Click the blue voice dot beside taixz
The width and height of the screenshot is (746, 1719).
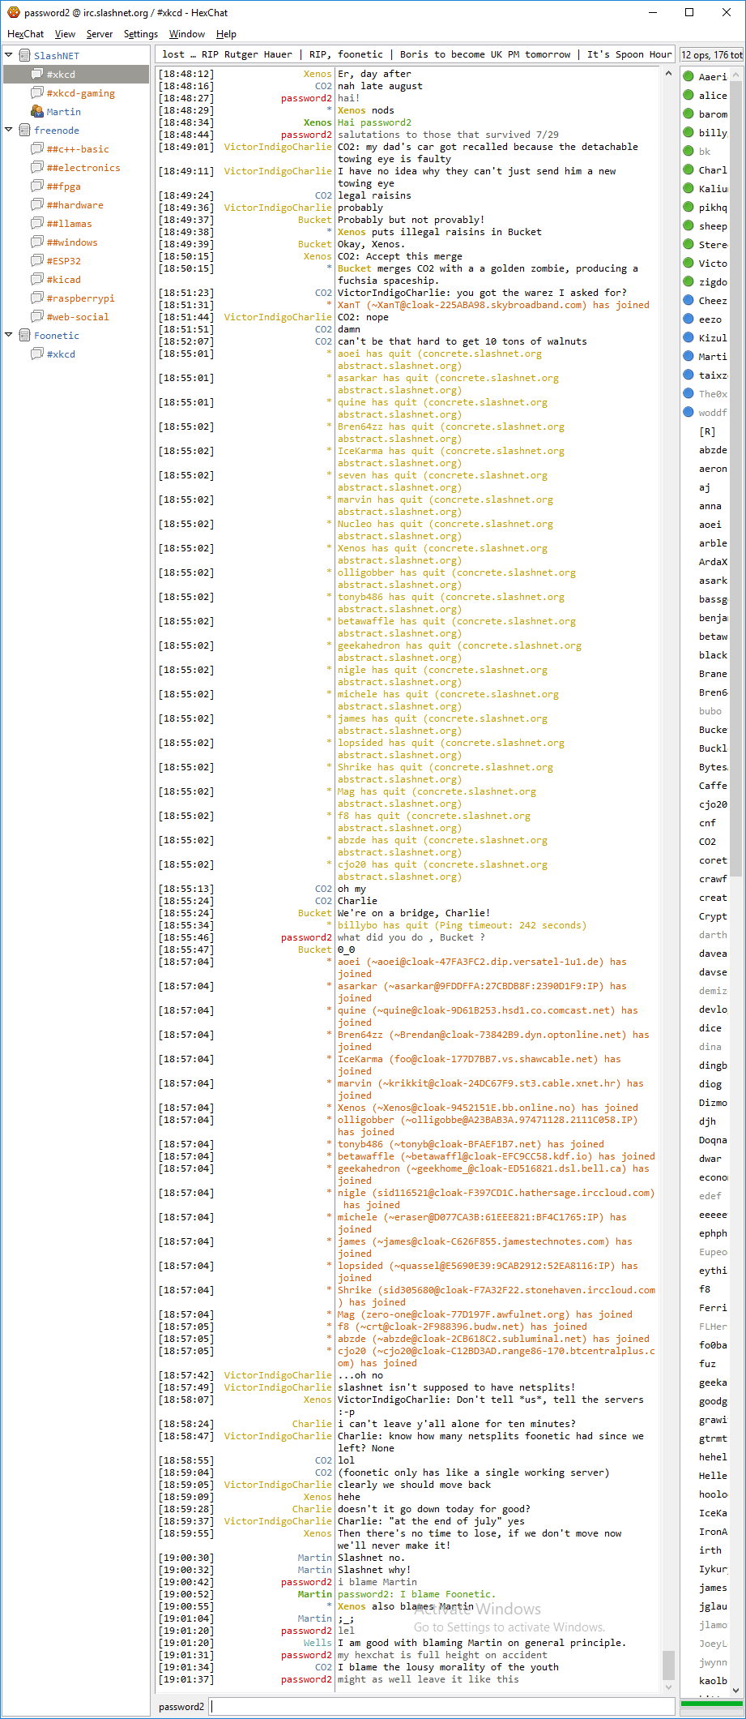click(688, 375)
